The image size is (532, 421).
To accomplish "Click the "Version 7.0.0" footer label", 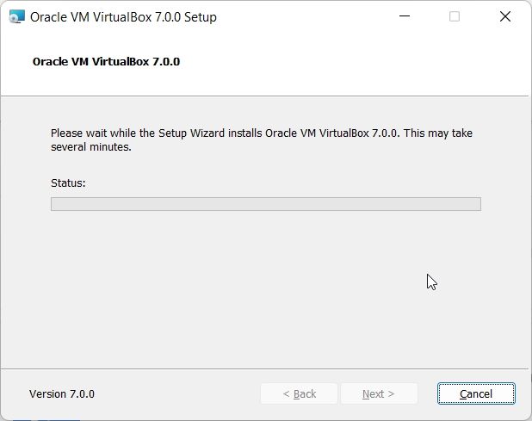I will pos(62,393).
